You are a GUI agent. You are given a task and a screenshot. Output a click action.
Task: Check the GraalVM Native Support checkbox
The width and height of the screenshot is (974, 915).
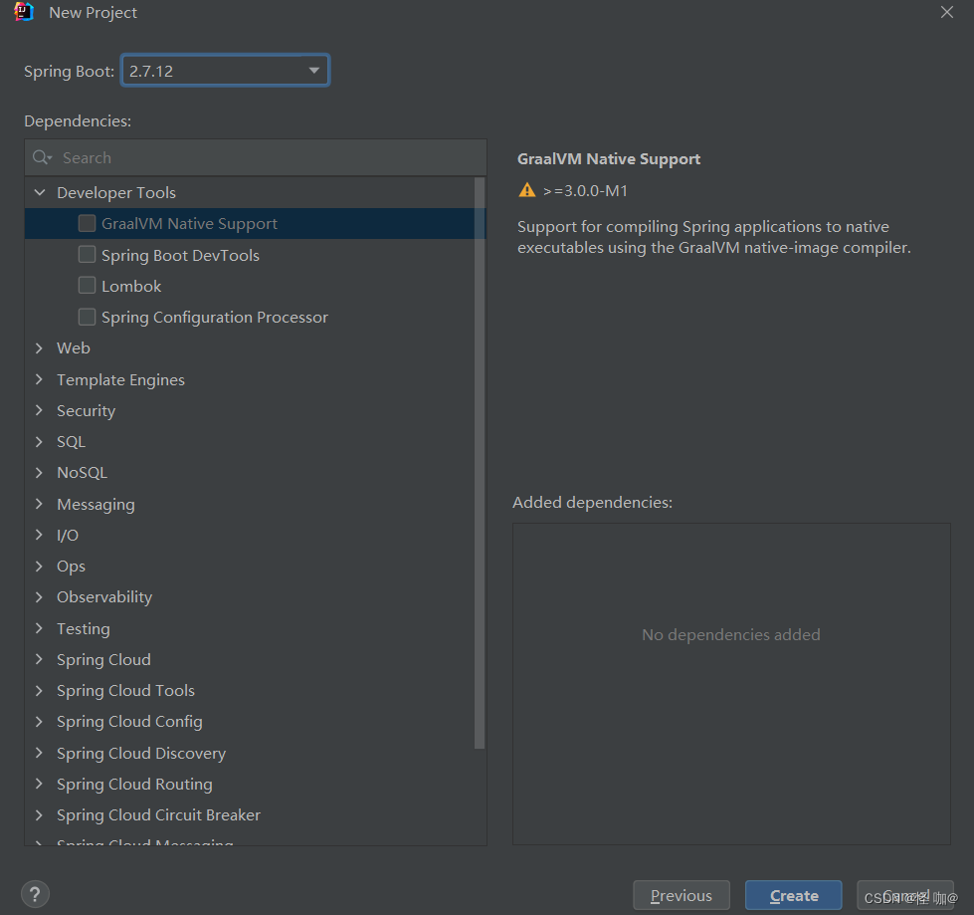pos(87,223)
